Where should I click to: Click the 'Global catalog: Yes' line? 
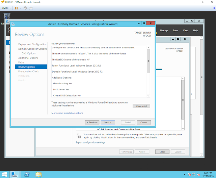click(x=63, y=84)
